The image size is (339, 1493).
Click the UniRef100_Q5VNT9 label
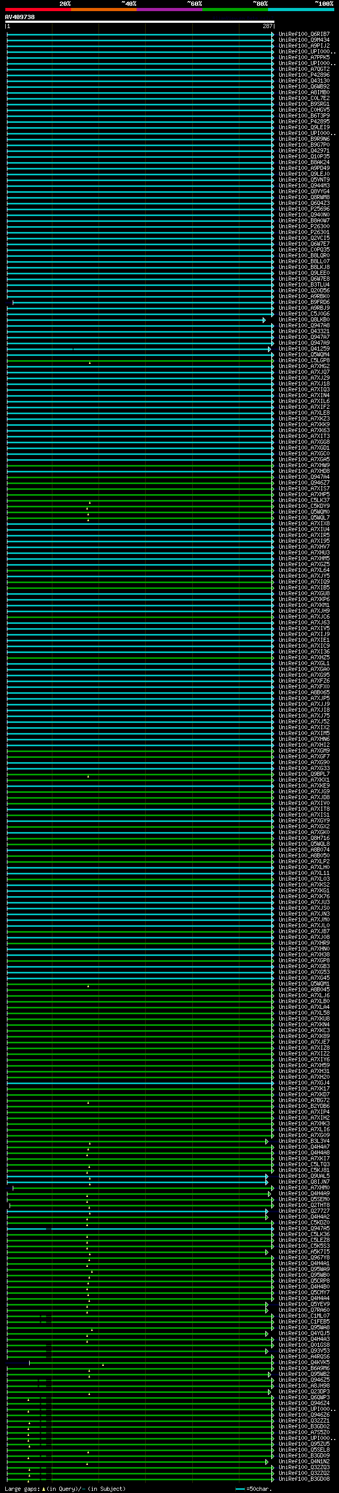point(304,180)
